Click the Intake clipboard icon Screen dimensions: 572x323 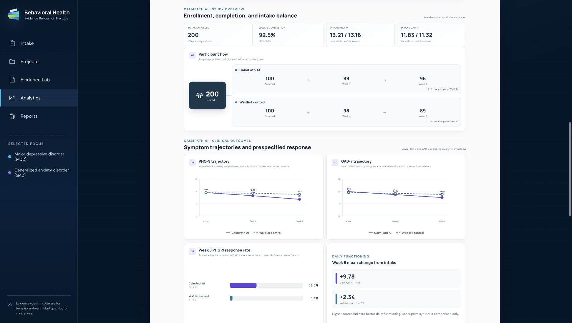pos(12,43)
